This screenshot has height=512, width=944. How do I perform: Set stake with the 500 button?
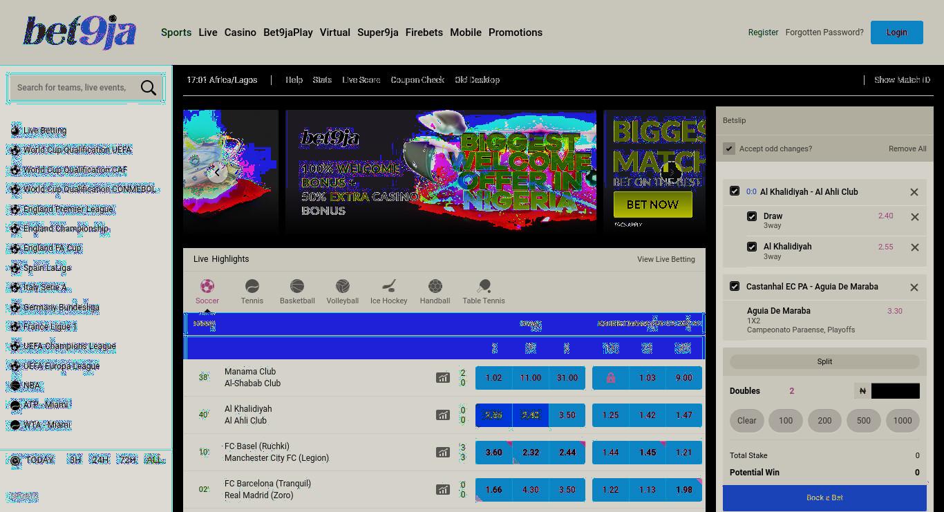tap(863, 420)
